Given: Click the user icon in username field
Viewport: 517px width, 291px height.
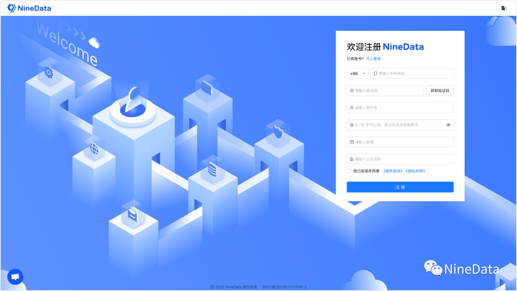Looking at the screenshot, I should (352, 108).
